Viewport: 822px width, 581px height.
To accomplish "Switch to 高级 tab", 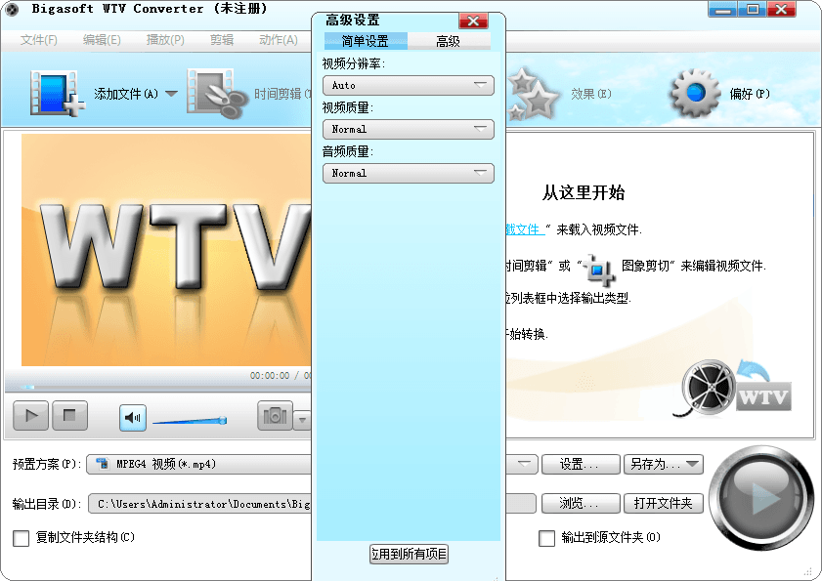I will click(x=449, y=41).
